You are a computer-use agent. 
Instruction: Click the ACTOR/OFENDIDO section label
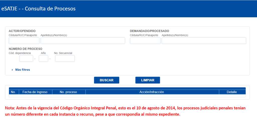[22, 31]
